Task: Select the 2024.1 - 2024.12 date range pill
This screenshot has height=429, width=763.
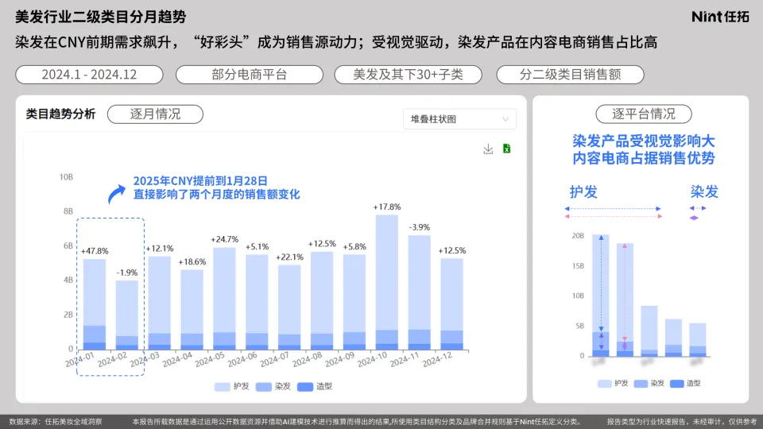Action: pos(89,75)
